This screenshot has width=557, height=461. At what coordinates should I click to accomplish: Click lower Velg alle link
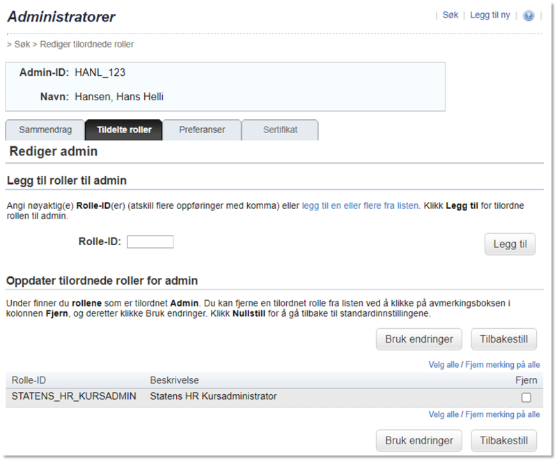click(x=444, y=414)
